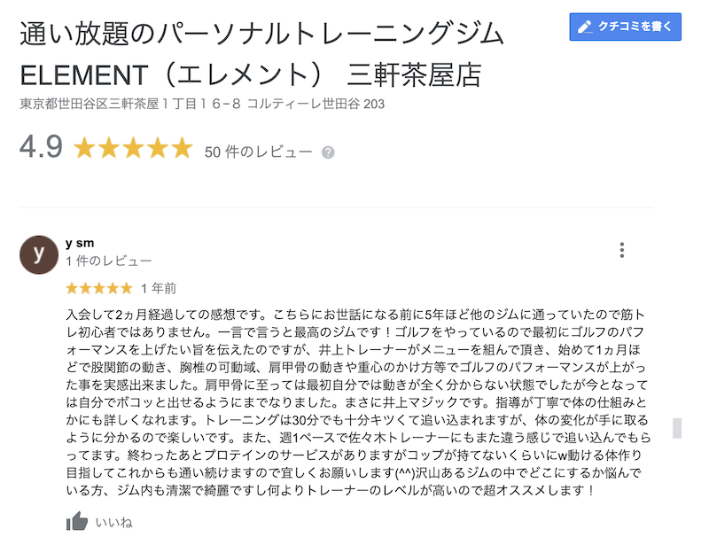
Task: Click the small five-star review rating
Action: click(99, 288)
